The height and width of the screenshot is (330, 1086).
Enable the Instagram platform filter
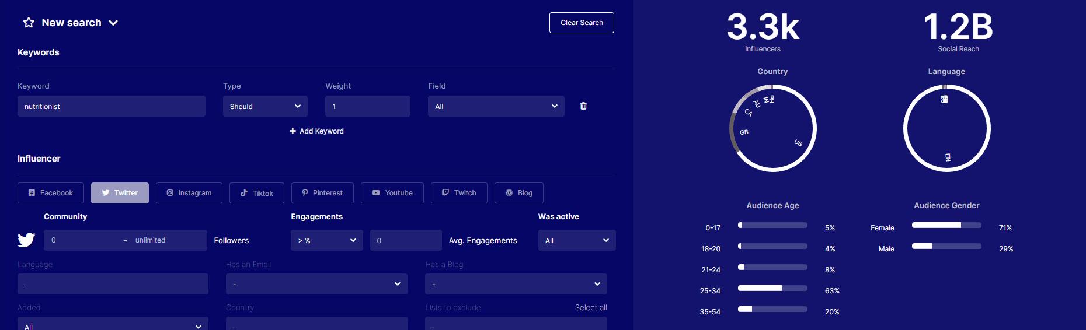[x=189, y=193]
